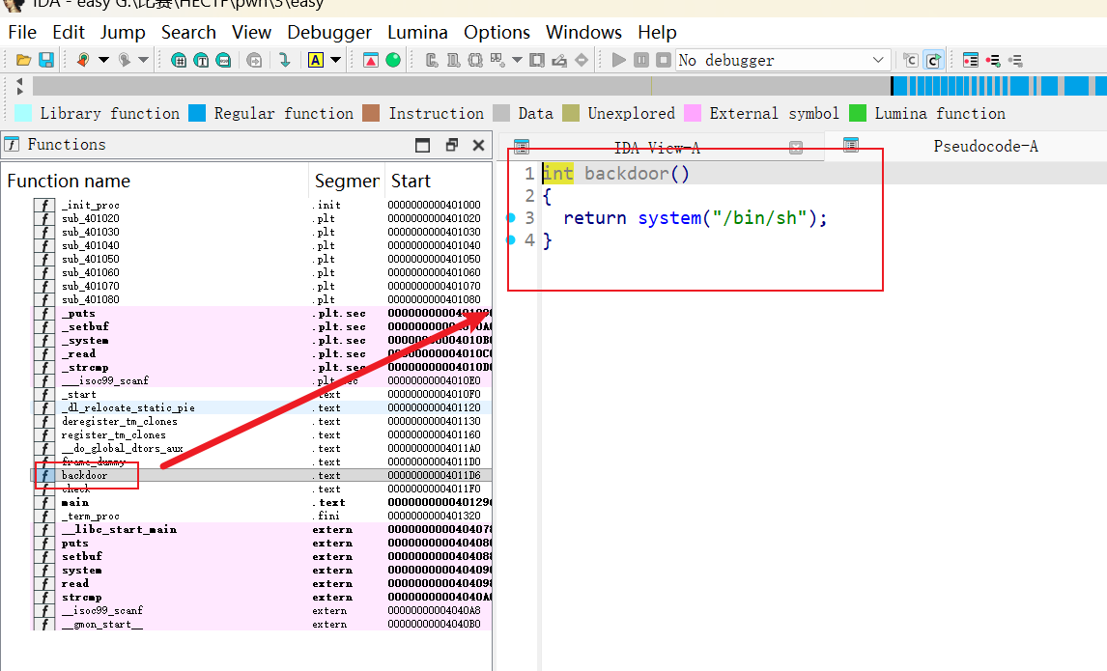Image resolution: width=1107 pixels, height=671 pixels.
Task: Open the Debugger menu
Action: coord(329,32)
